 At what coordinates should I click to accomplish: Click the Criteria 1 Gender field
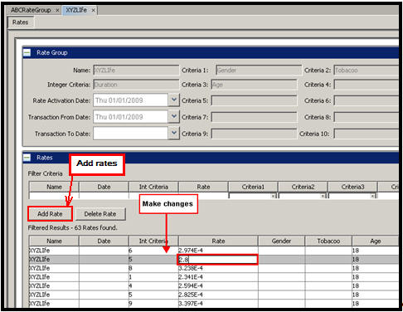[x=259, y=71]
